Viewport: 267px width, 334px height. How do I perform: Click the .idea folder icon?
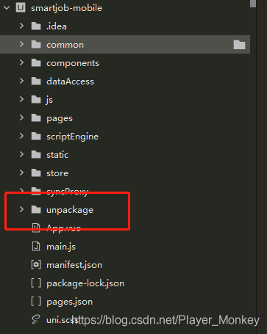(x=36, y=26)
